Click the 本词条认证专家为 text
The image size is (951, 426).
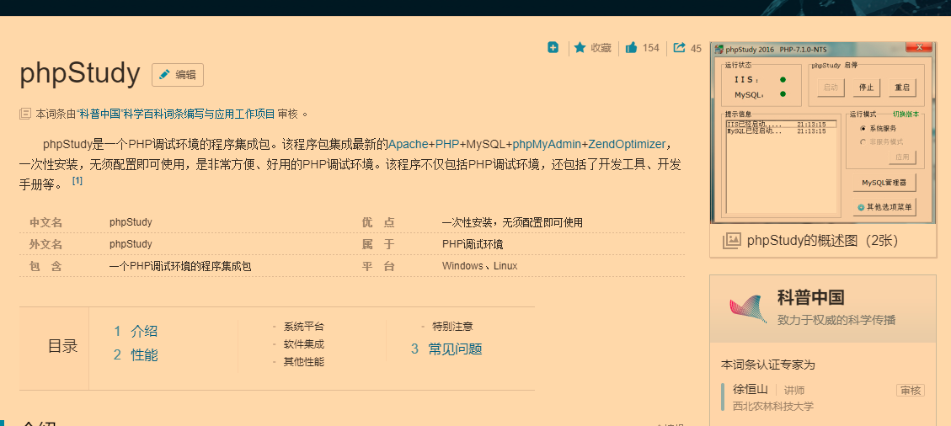(768, 365)
